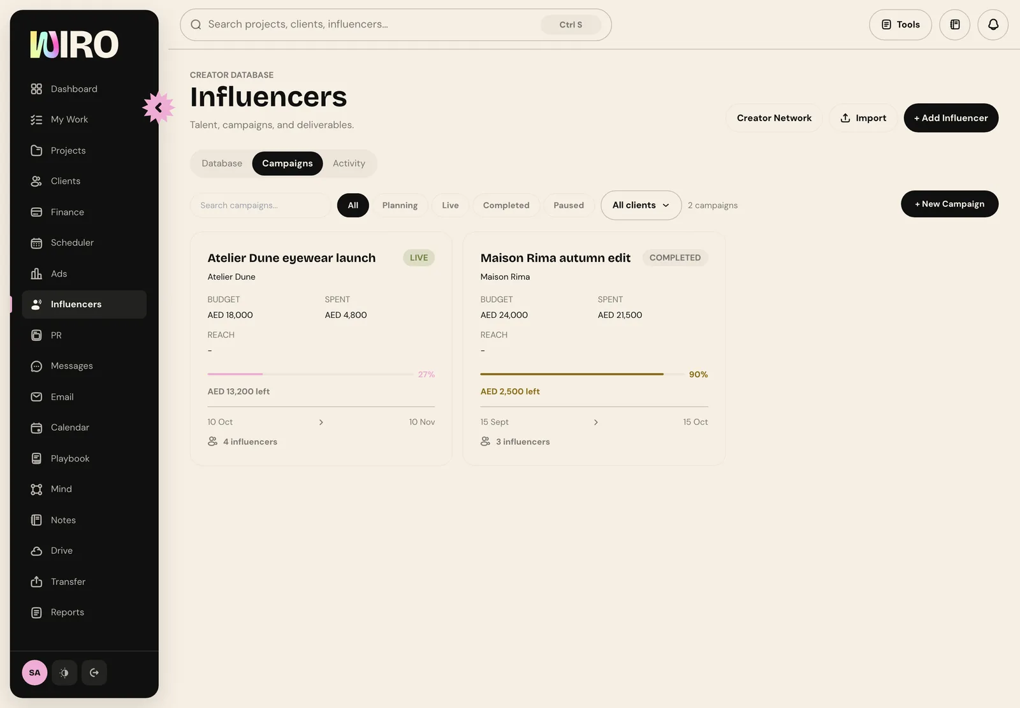1020x708 pixels.
Task: Click the Tools button
Action: point(900,25)
